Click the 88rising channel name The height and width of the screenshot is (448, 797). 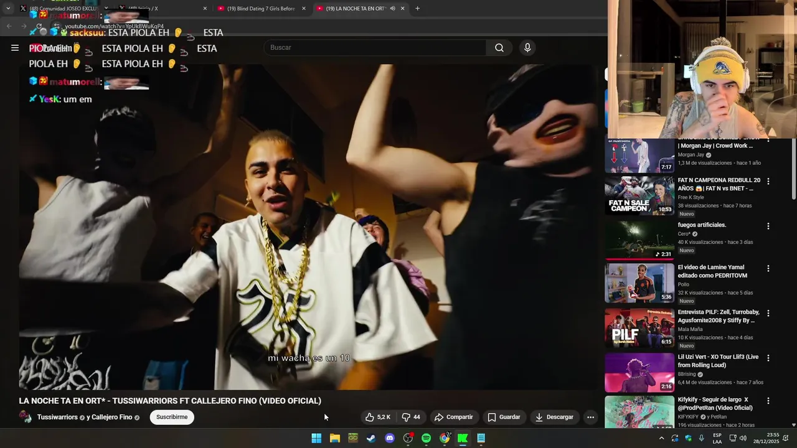687,375
